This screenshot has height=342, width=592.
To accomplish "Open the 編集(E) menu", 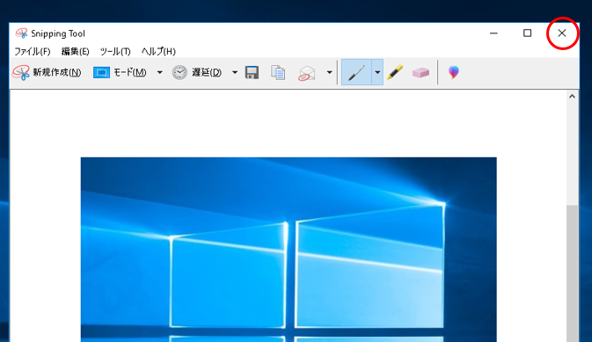I will point(75,51).
